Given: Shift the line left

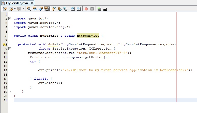Looking at the screenshot, I should point(73,9).
